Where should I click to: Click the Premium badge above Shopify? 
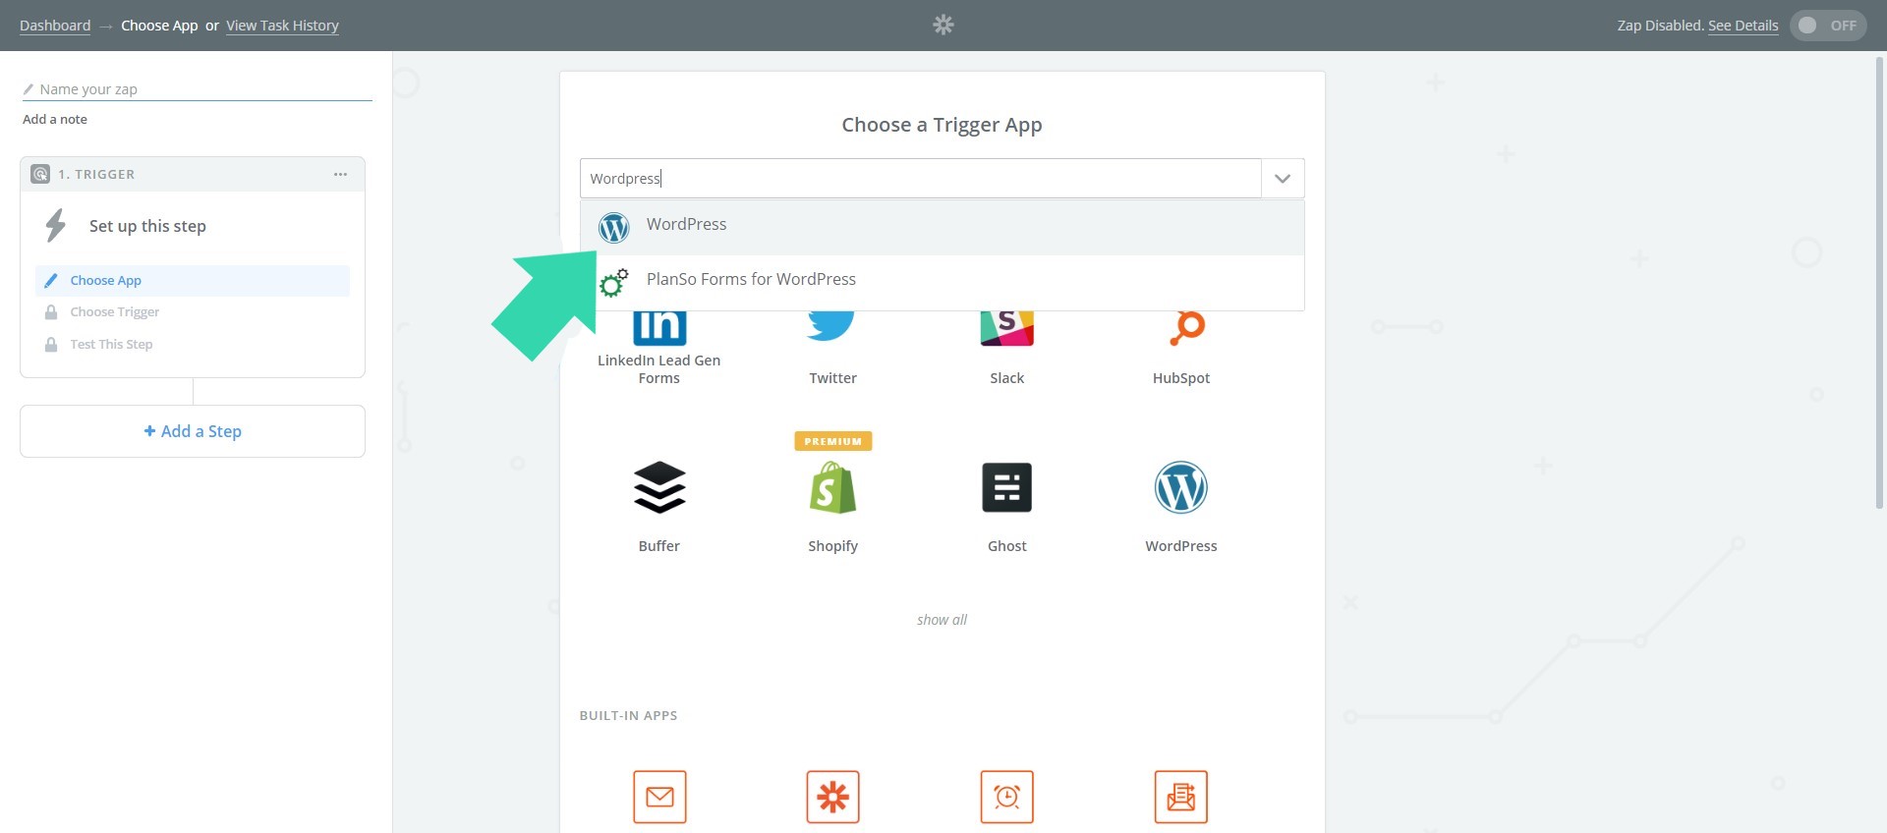(833, 441)
